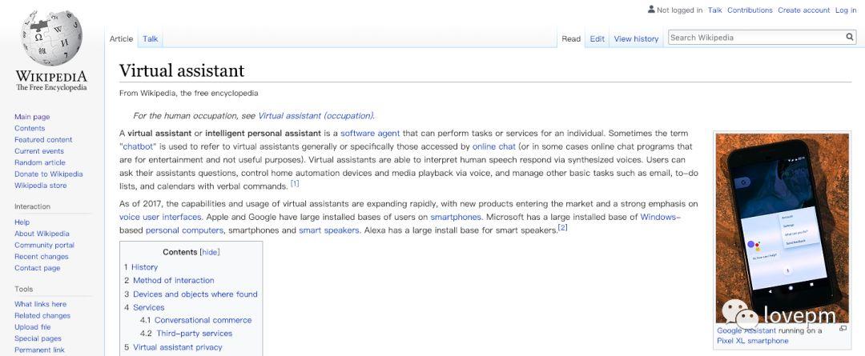Viewport: 865px width, 356px height.
Task: Follow the online chat link
Action: (493, 146)
